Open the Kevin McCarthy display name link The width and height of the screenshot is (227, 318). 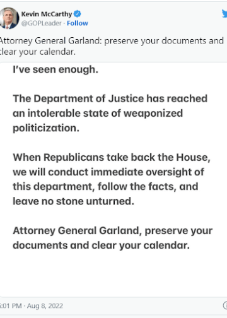coord(47,14)
